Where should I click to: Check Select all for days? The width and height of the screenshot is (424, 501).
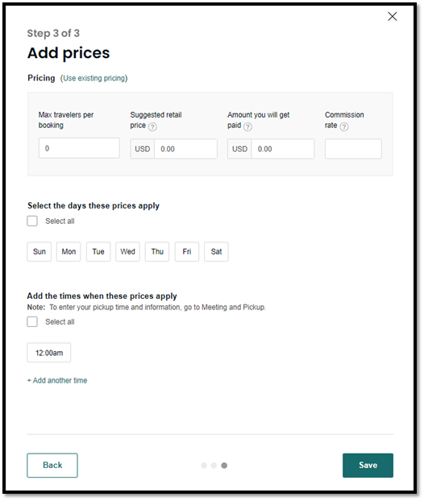pyautogui.click(x=32, y=221)
